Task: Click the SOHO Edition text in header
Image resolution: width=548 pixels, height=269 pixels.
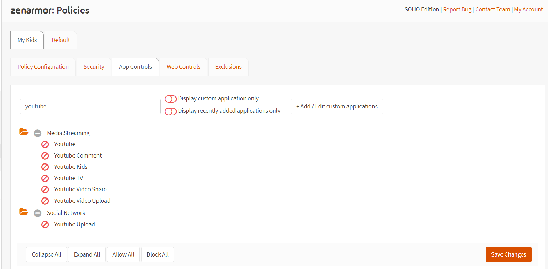Action: click(422, 9)
